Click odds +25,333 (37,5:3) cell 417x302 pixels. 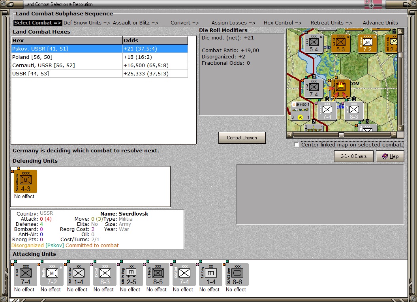pos(155,74)
